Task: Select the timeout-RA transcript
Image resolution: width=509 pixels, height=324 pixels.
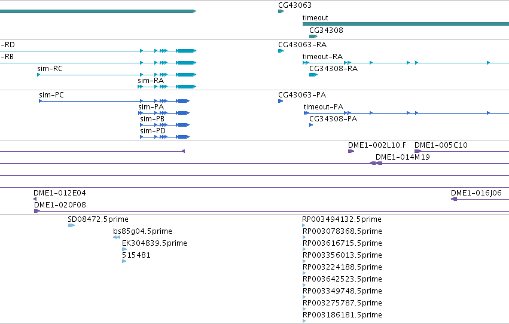Action: click(x=406, y=63)
